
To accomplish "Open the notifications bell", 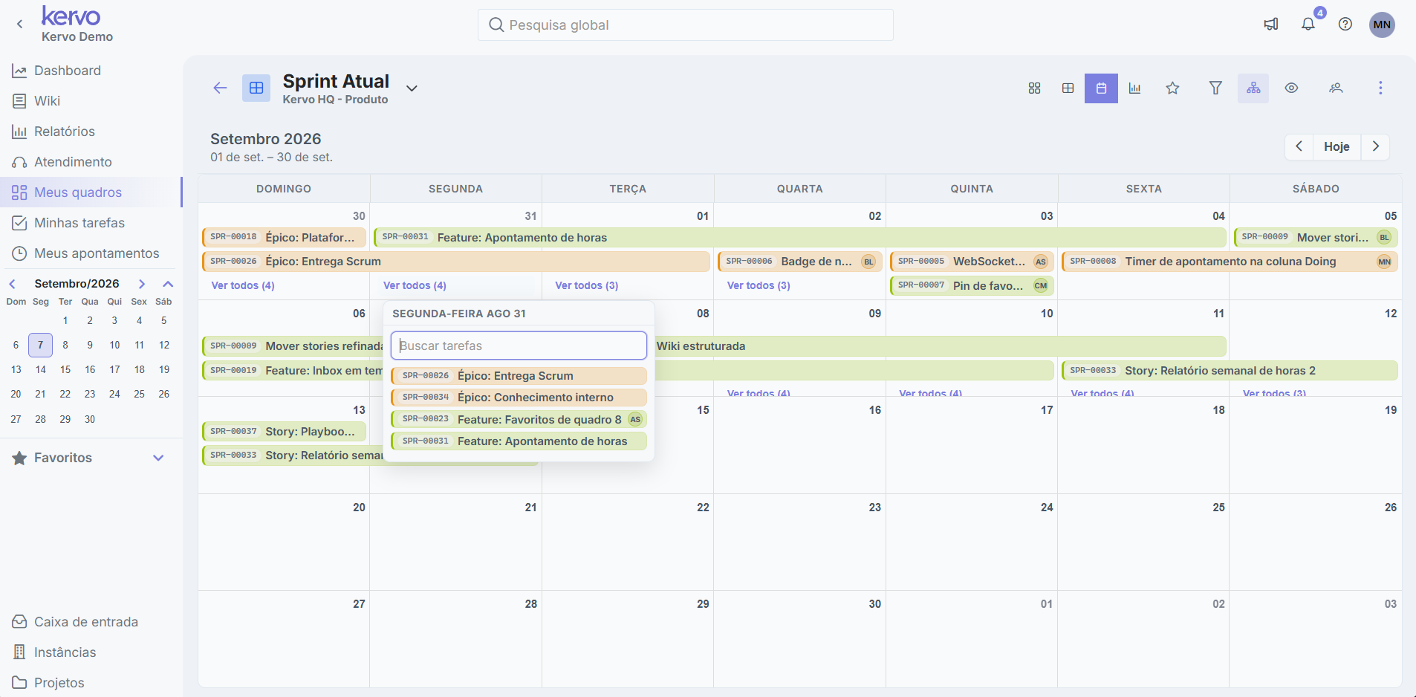I will pos(1308,25).
